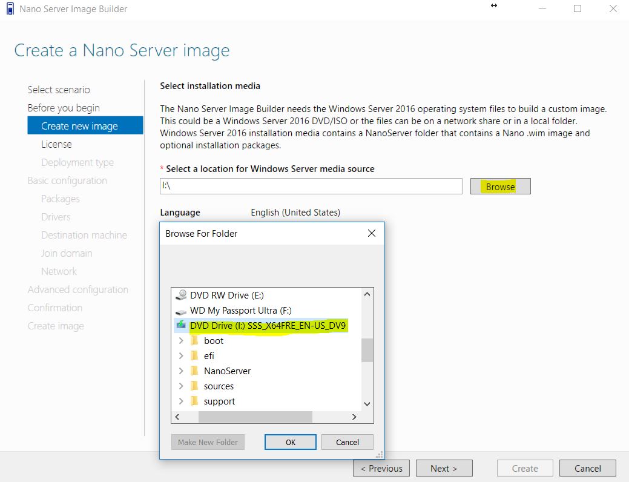The width and height of the screenshot is (629, 482).
Task: Click the dialog resize grip corner
Action: (x=380, y=454)
